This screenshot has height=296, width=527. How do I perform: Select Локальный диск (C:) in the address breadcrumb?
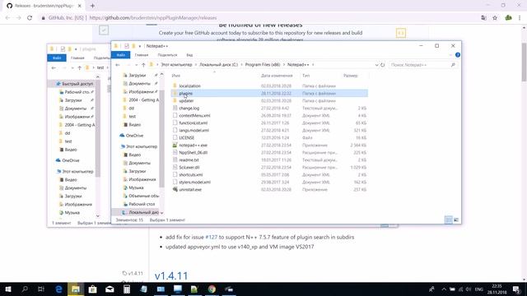(x=218, y=65)
